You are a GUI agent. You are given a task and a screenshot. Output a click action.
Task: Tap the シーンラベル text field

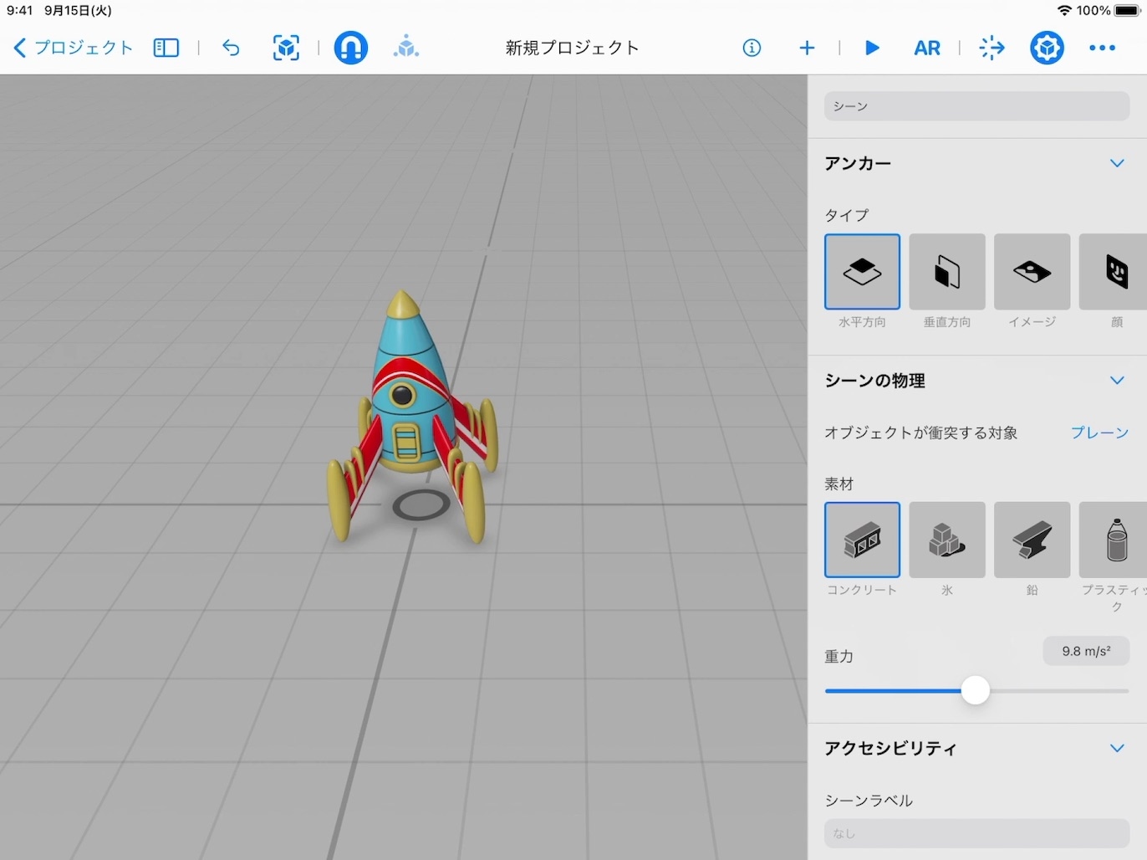click(976, 833)
